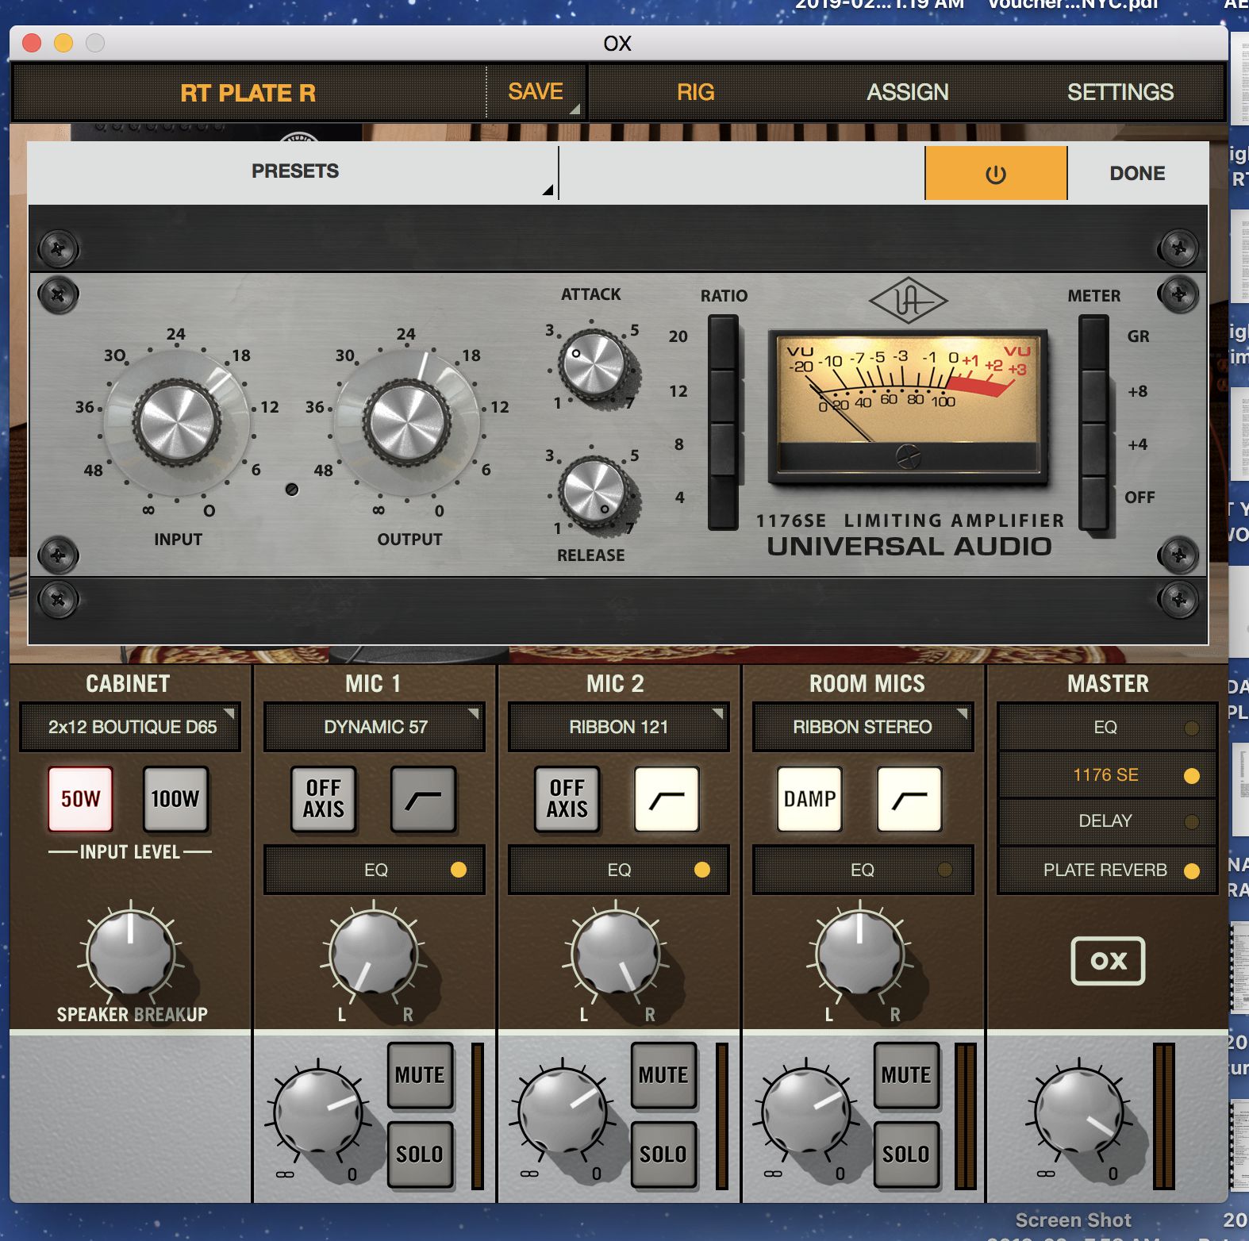Select ratio 4 button
This screenshot has height=1241, width=1249.
(x=723, y=502)
